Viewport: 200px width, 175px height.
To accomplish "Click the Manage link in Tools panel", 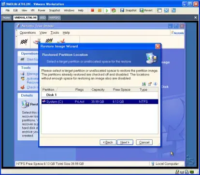I will coord(32,74).
